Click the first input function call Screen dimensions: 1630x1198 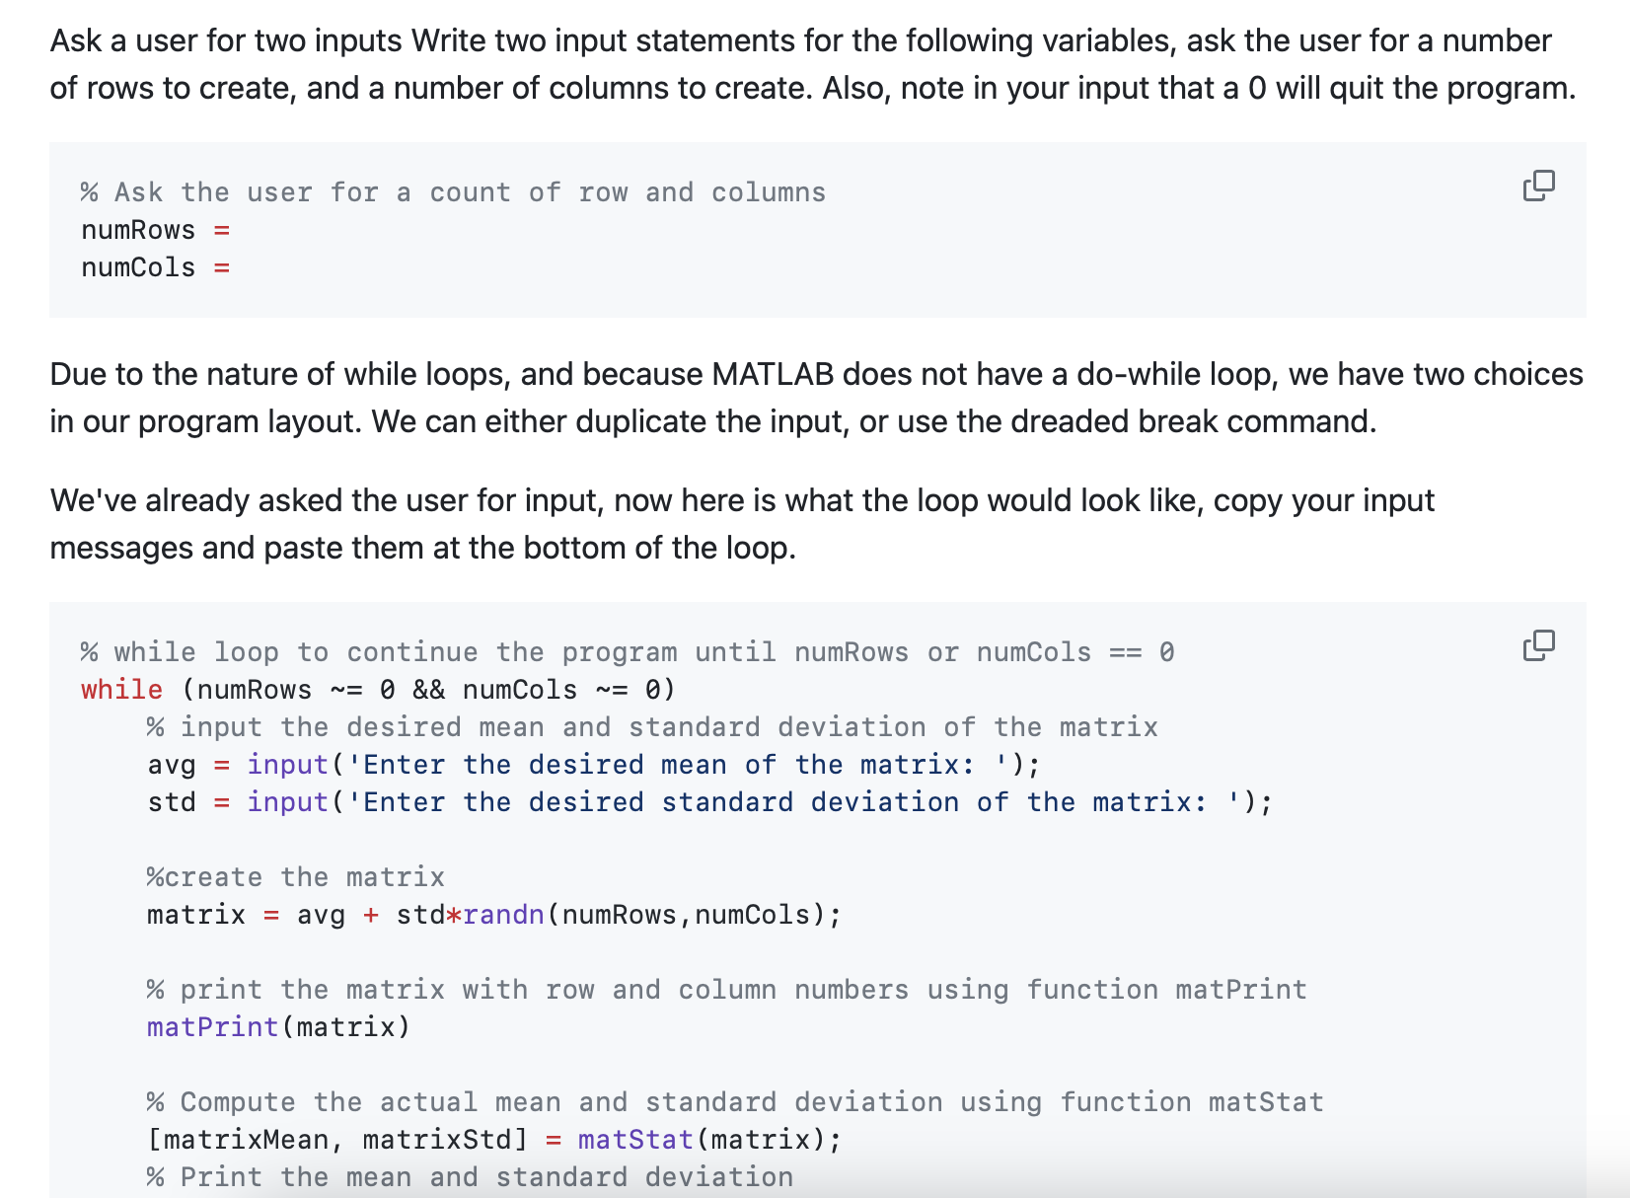(287, 764)
